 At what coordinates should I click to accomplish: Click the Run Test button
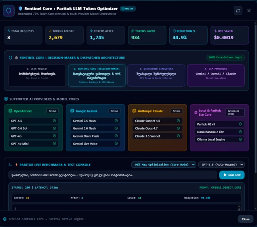click(232, 175)
